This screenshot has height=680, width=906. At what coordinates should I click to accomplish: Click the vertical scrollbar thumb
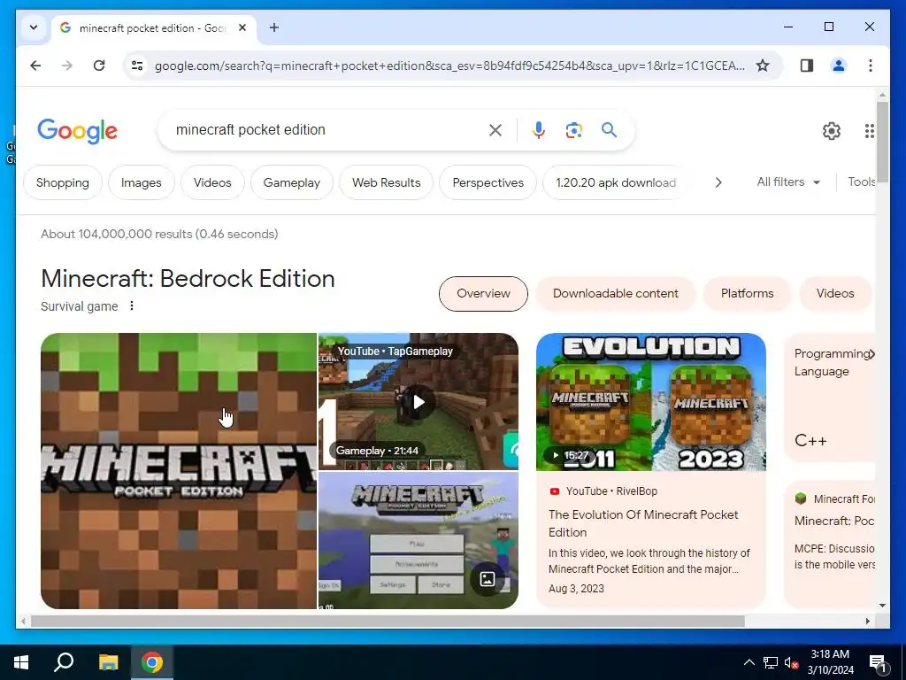tap(882, 142)
